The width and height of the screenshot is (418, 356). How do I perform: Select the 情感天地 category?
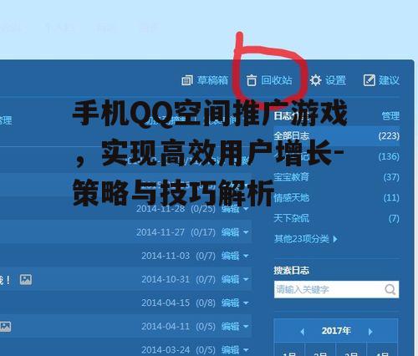tap(292, 198)
